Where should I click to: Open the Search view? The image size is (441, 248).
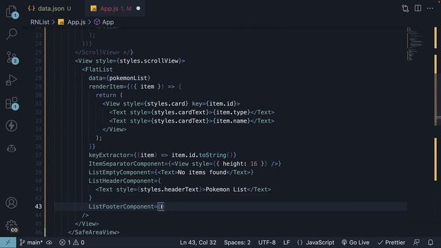(12, 34)
